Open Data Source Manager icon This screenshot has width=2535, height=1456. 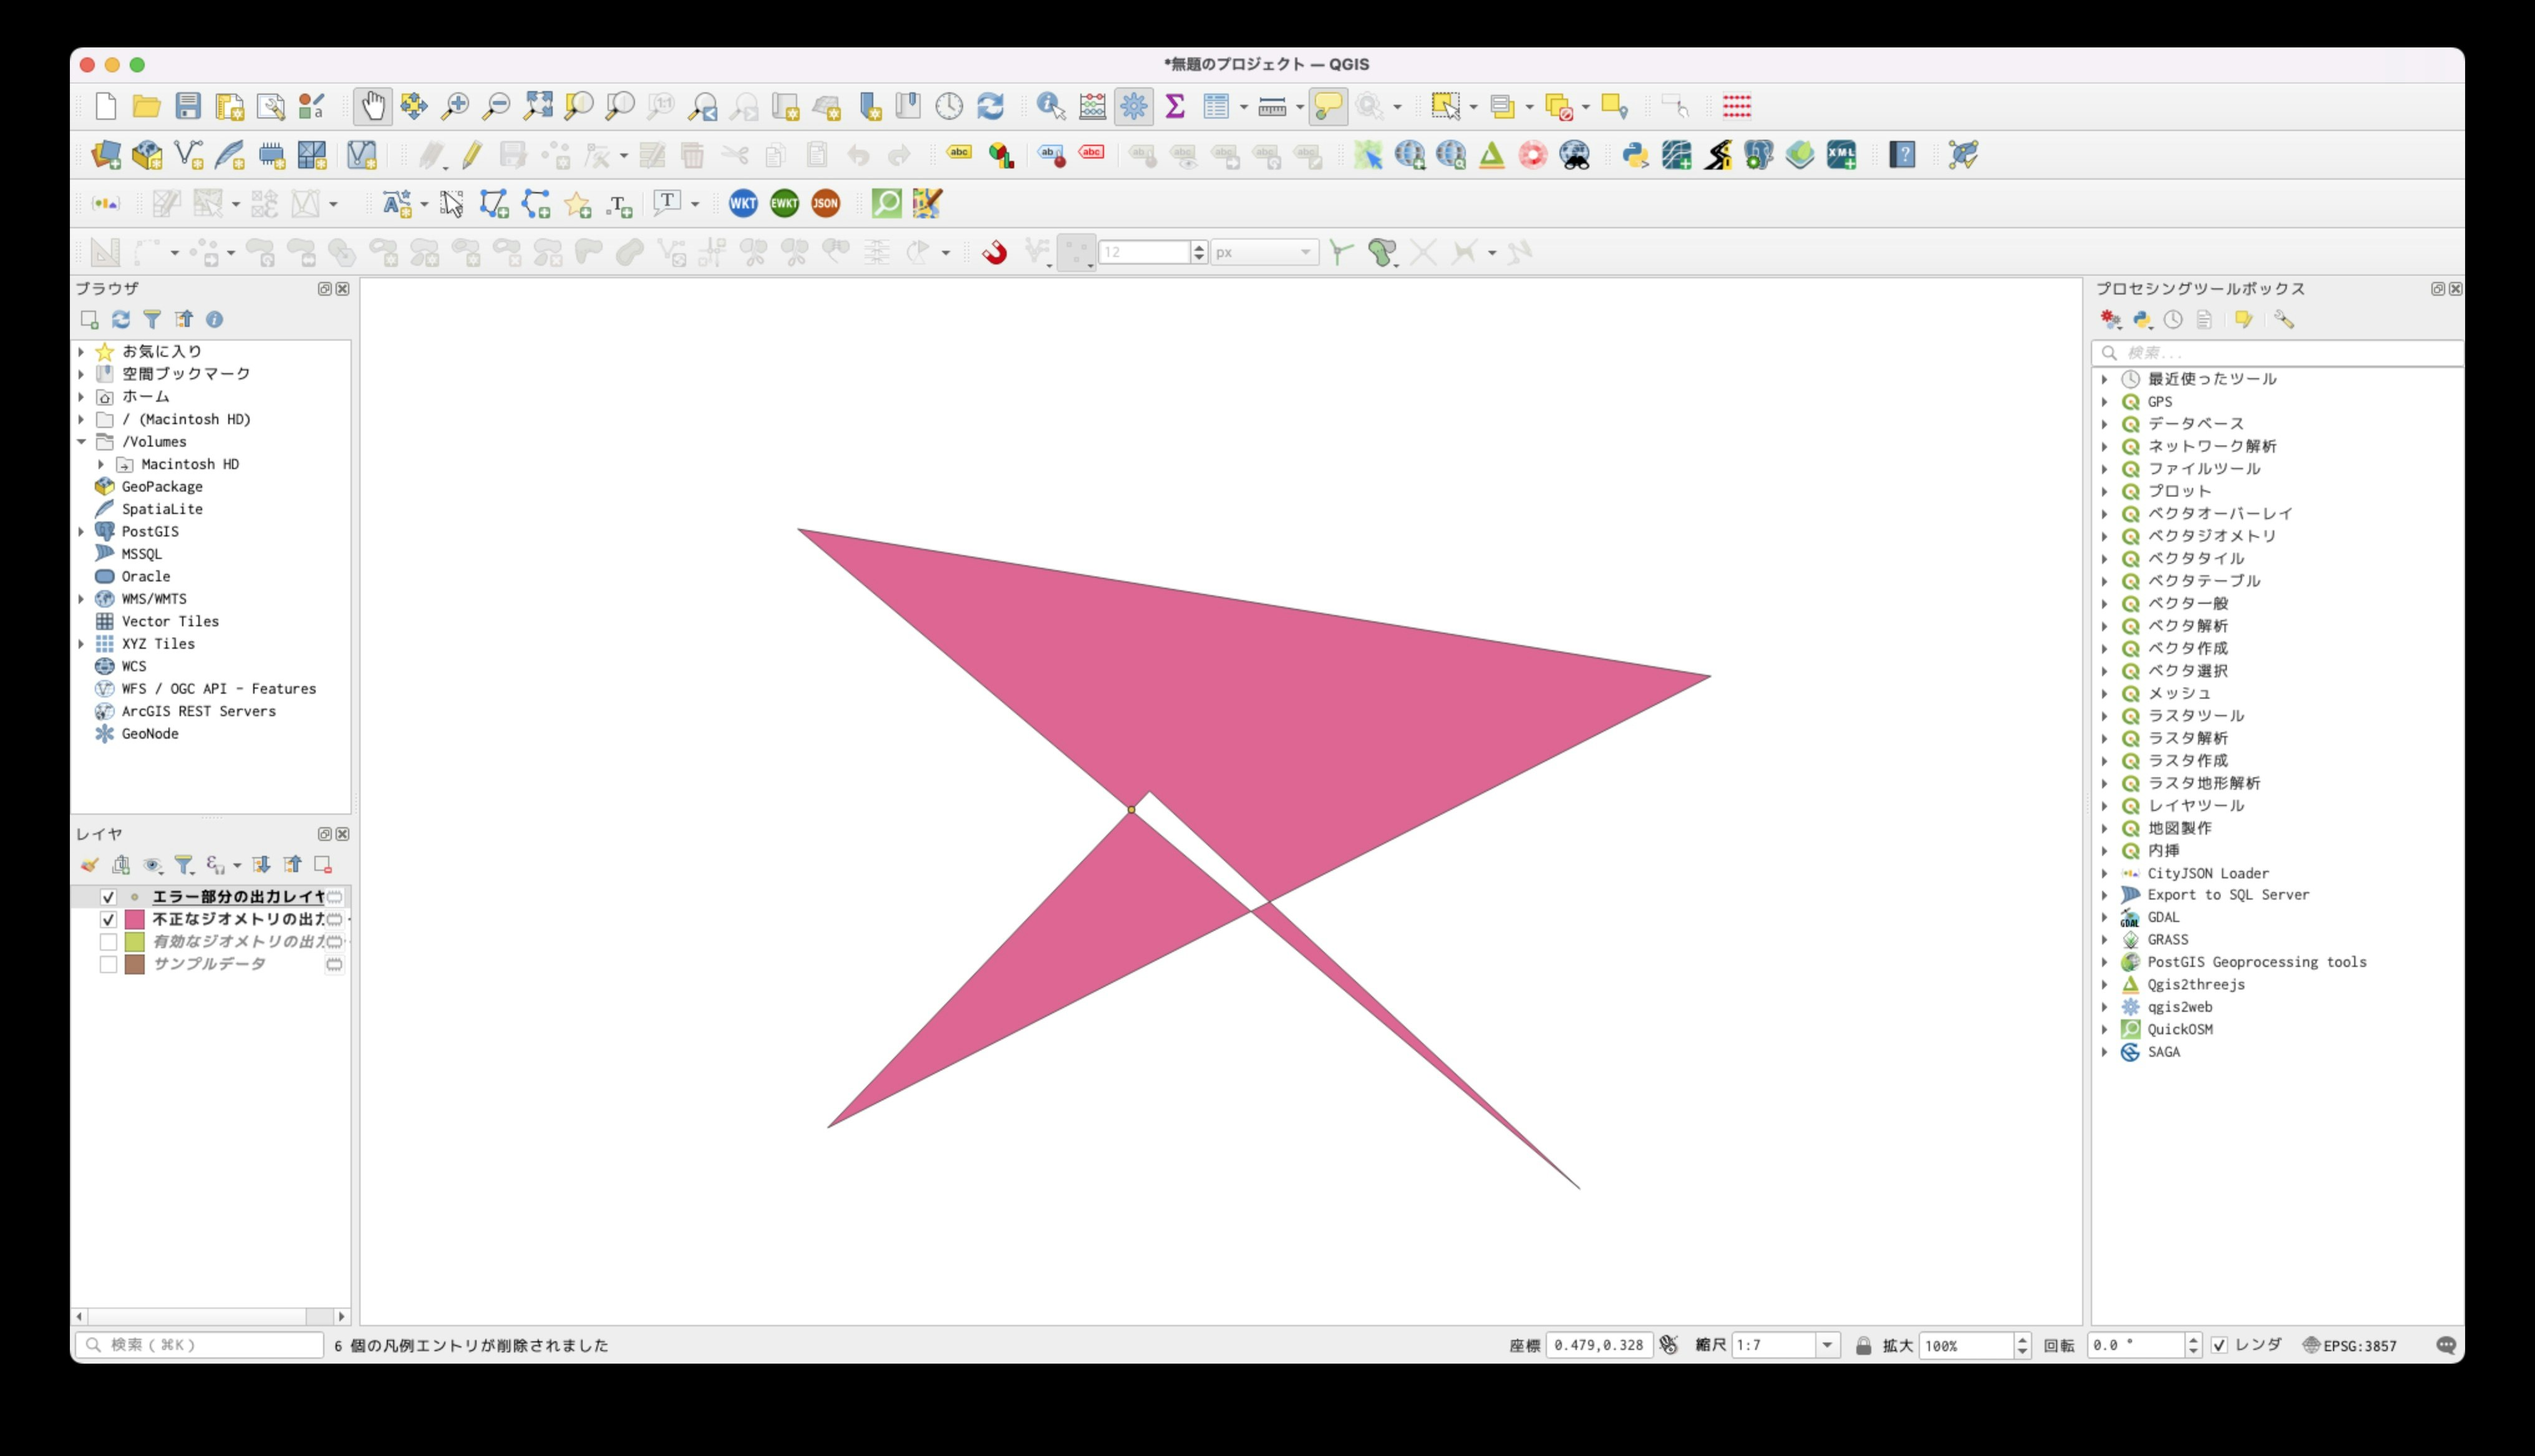click(106, 155)
